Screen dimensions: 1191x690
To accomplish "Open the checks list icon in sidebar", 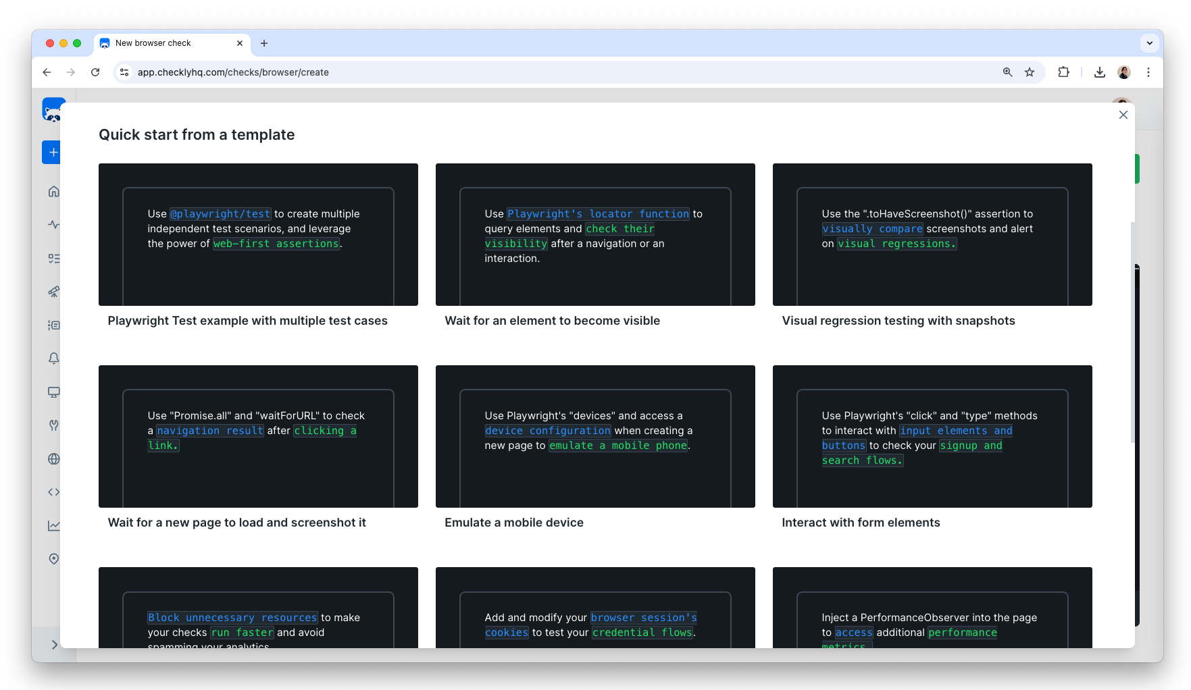I will coord(54,258).
